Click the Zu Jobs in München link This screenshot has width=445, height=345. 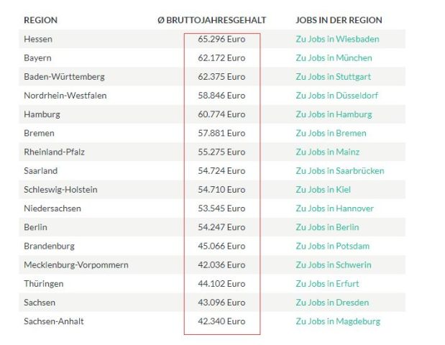pyautogui.click(x=334, y=57)
